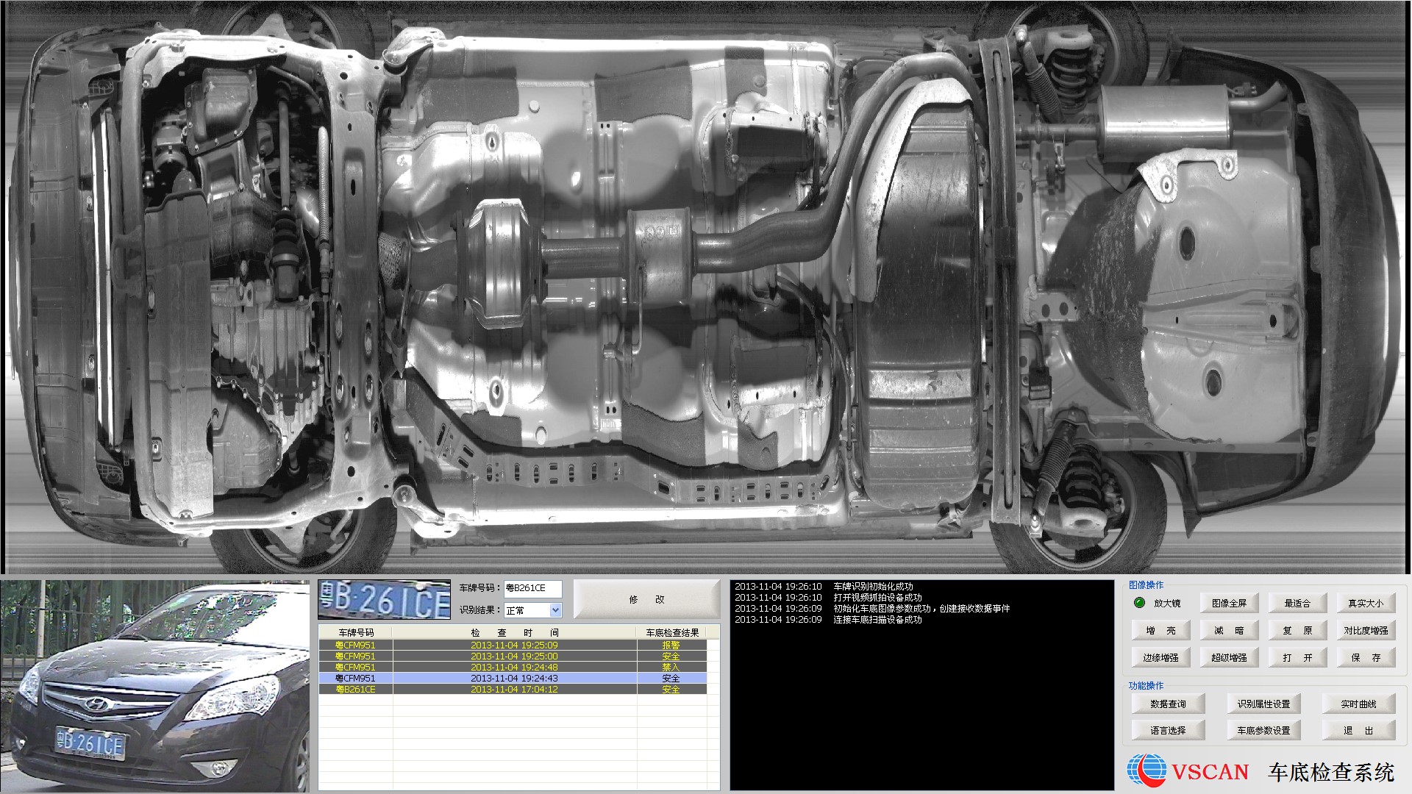The height and width of the screenshot is (794, 1412).
Task: Click the 修改 modify button
Action: pos(646,599)
